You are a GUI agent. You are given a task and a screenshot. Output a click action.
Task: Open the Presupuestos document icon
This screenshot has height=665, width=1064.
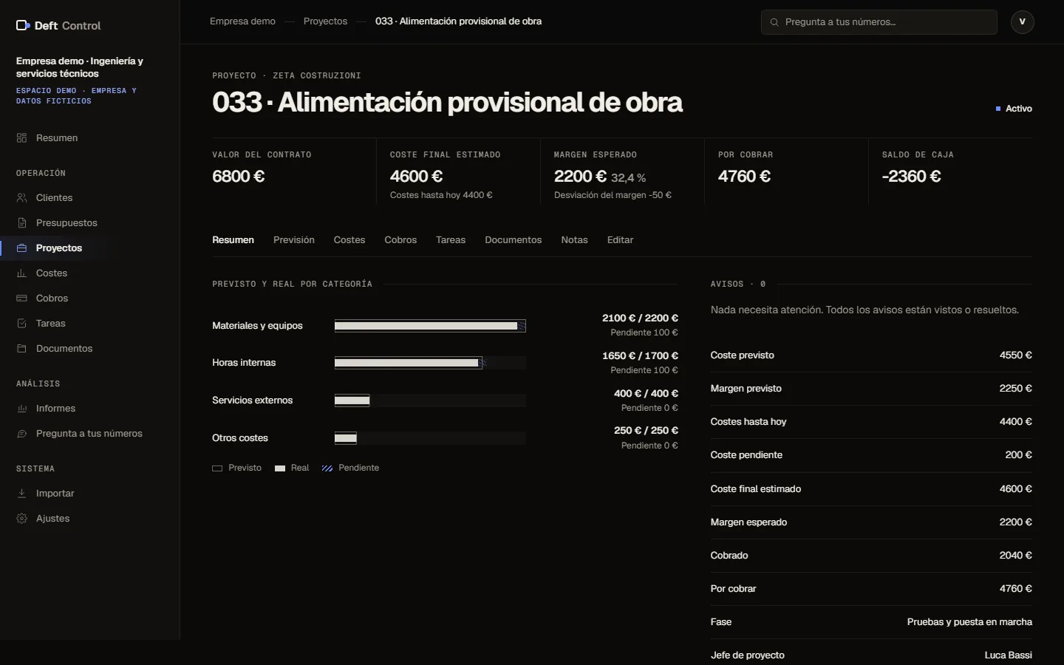(21, 223)
